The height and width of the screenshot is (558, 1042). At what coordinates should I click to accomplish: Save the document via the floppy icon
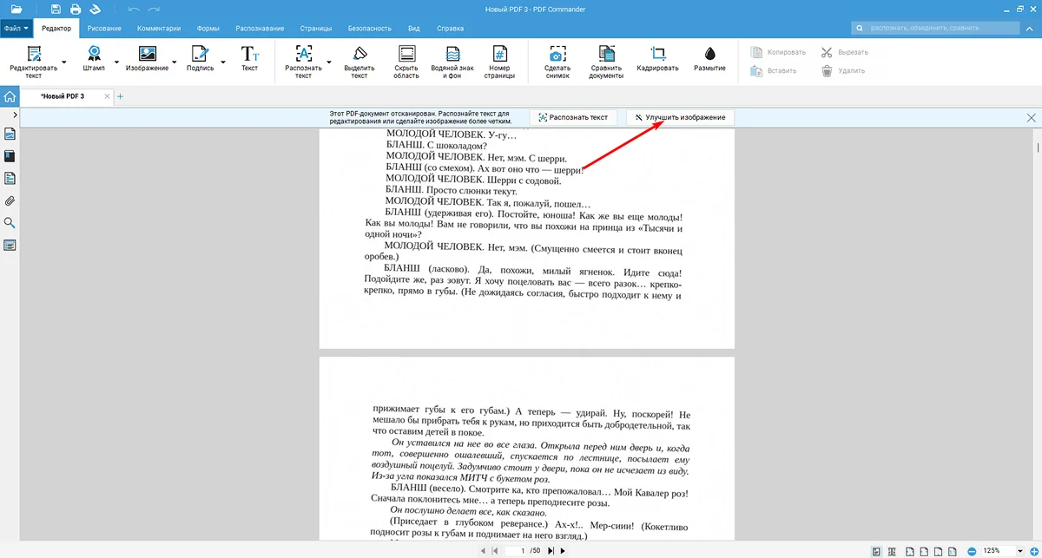[56, 9]
